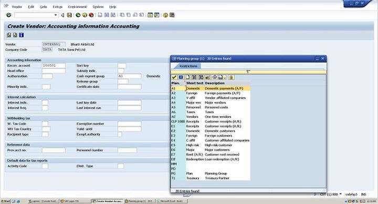Screen dimensions: 378x204
Task: Open the command field dropdown arrow
Action: [56, 15]
